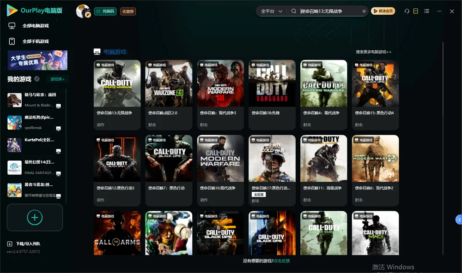The width and height of the screenshot is (462, 273).
Task: Open the Call of Duty Black Ops 6 card
Action: click(220, 233)
